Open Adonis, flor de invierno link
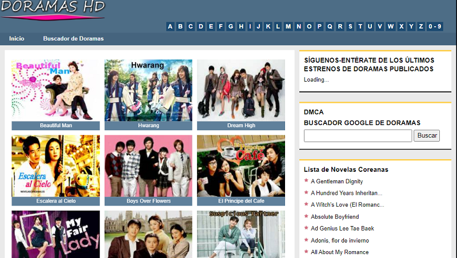The image size is (457, 258). pyautogui.click(x=340, y=240)
